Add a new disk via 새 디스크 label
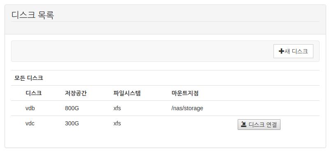The width and height of the screenshot is (329, 152). [296, 51]
